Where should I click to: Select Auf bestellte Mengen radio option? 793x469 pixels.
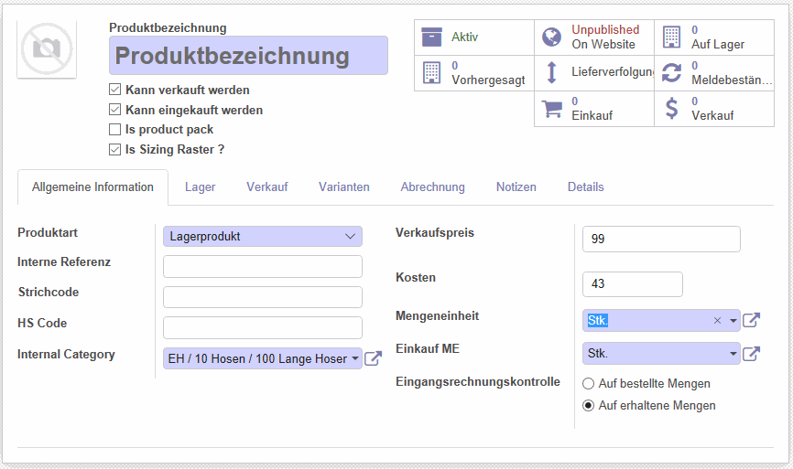[x=588, y=384]
